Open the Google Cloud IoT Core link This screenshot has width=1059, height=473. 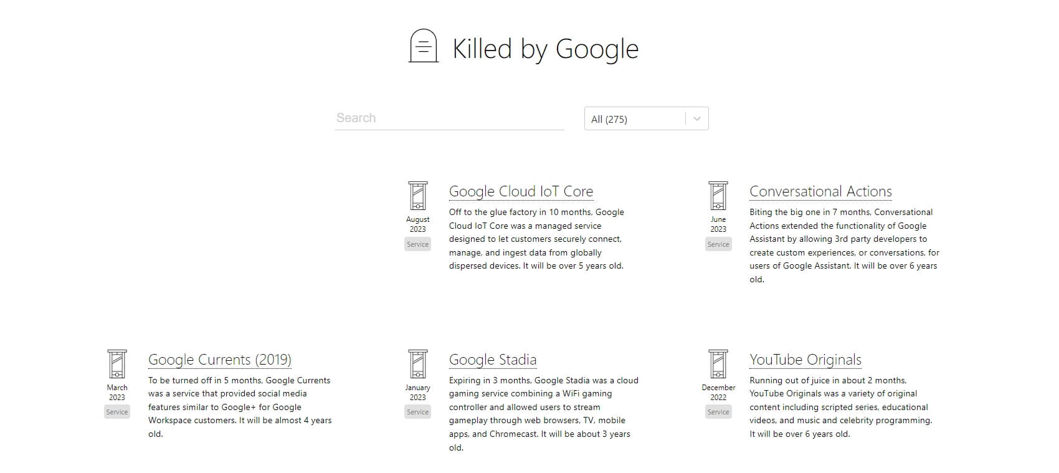pyautogui.click(x=521, y=191)
